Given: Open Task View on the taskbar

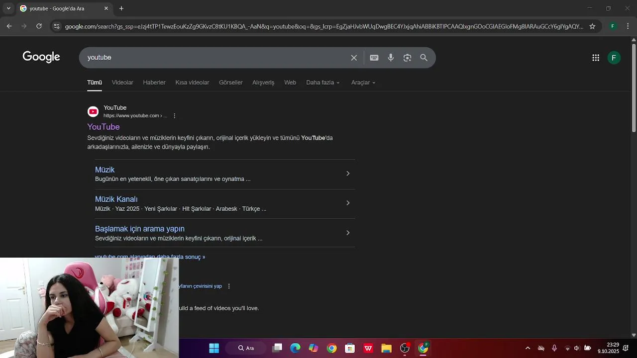Looking at the screenshot, I should (277, 348).
